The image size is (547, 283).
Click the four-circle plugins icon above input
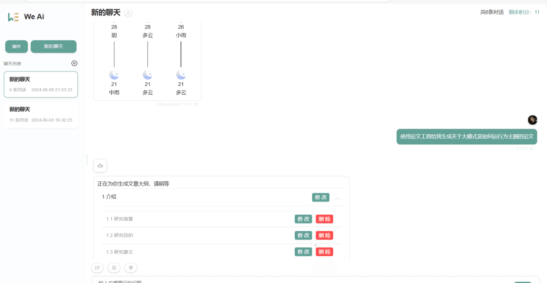coord(114,268)
